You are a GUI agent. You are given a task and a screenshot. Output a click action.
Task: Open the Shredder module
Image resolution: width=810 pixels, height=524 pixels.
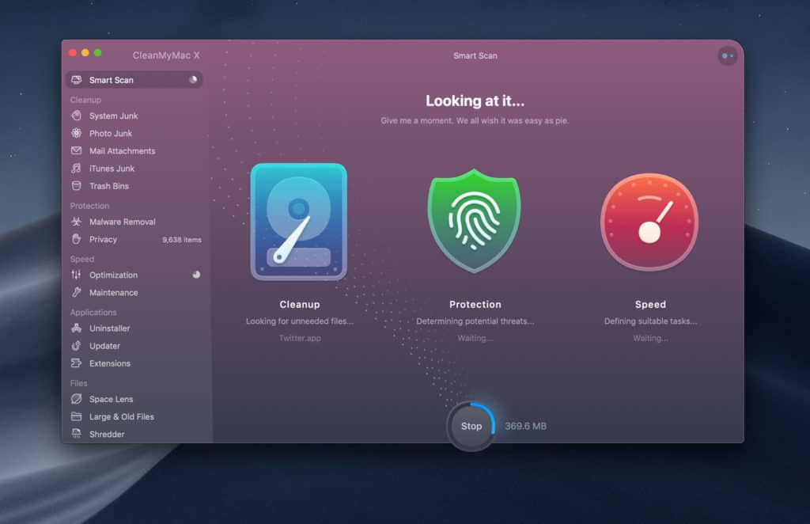(x=134, y=434)
